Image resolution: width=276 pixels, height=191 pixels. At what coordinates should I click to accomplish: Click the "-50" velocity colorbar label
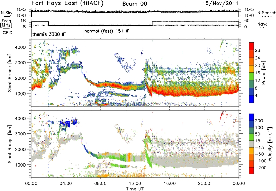click(x=259, y=154)
